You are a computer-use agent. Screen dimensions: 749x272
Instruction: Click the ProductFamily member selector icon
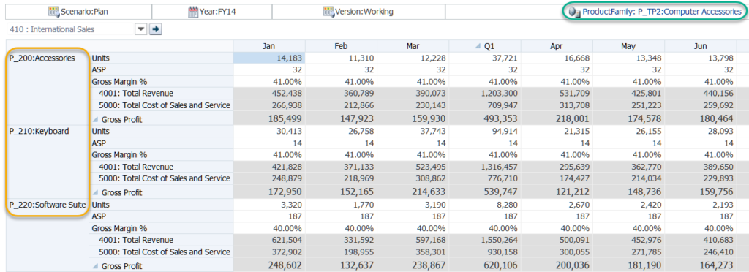click(x=575, y=12)
